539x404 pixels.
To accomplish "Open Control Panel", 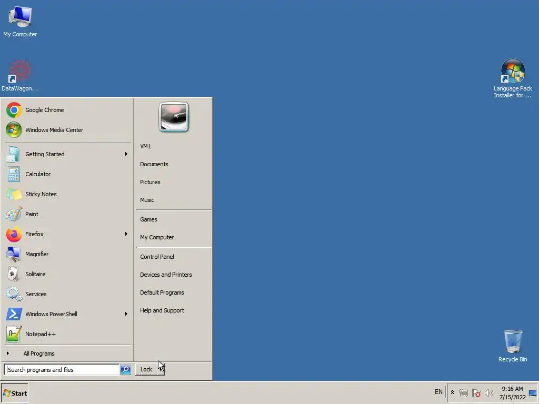I will (157, 257).
